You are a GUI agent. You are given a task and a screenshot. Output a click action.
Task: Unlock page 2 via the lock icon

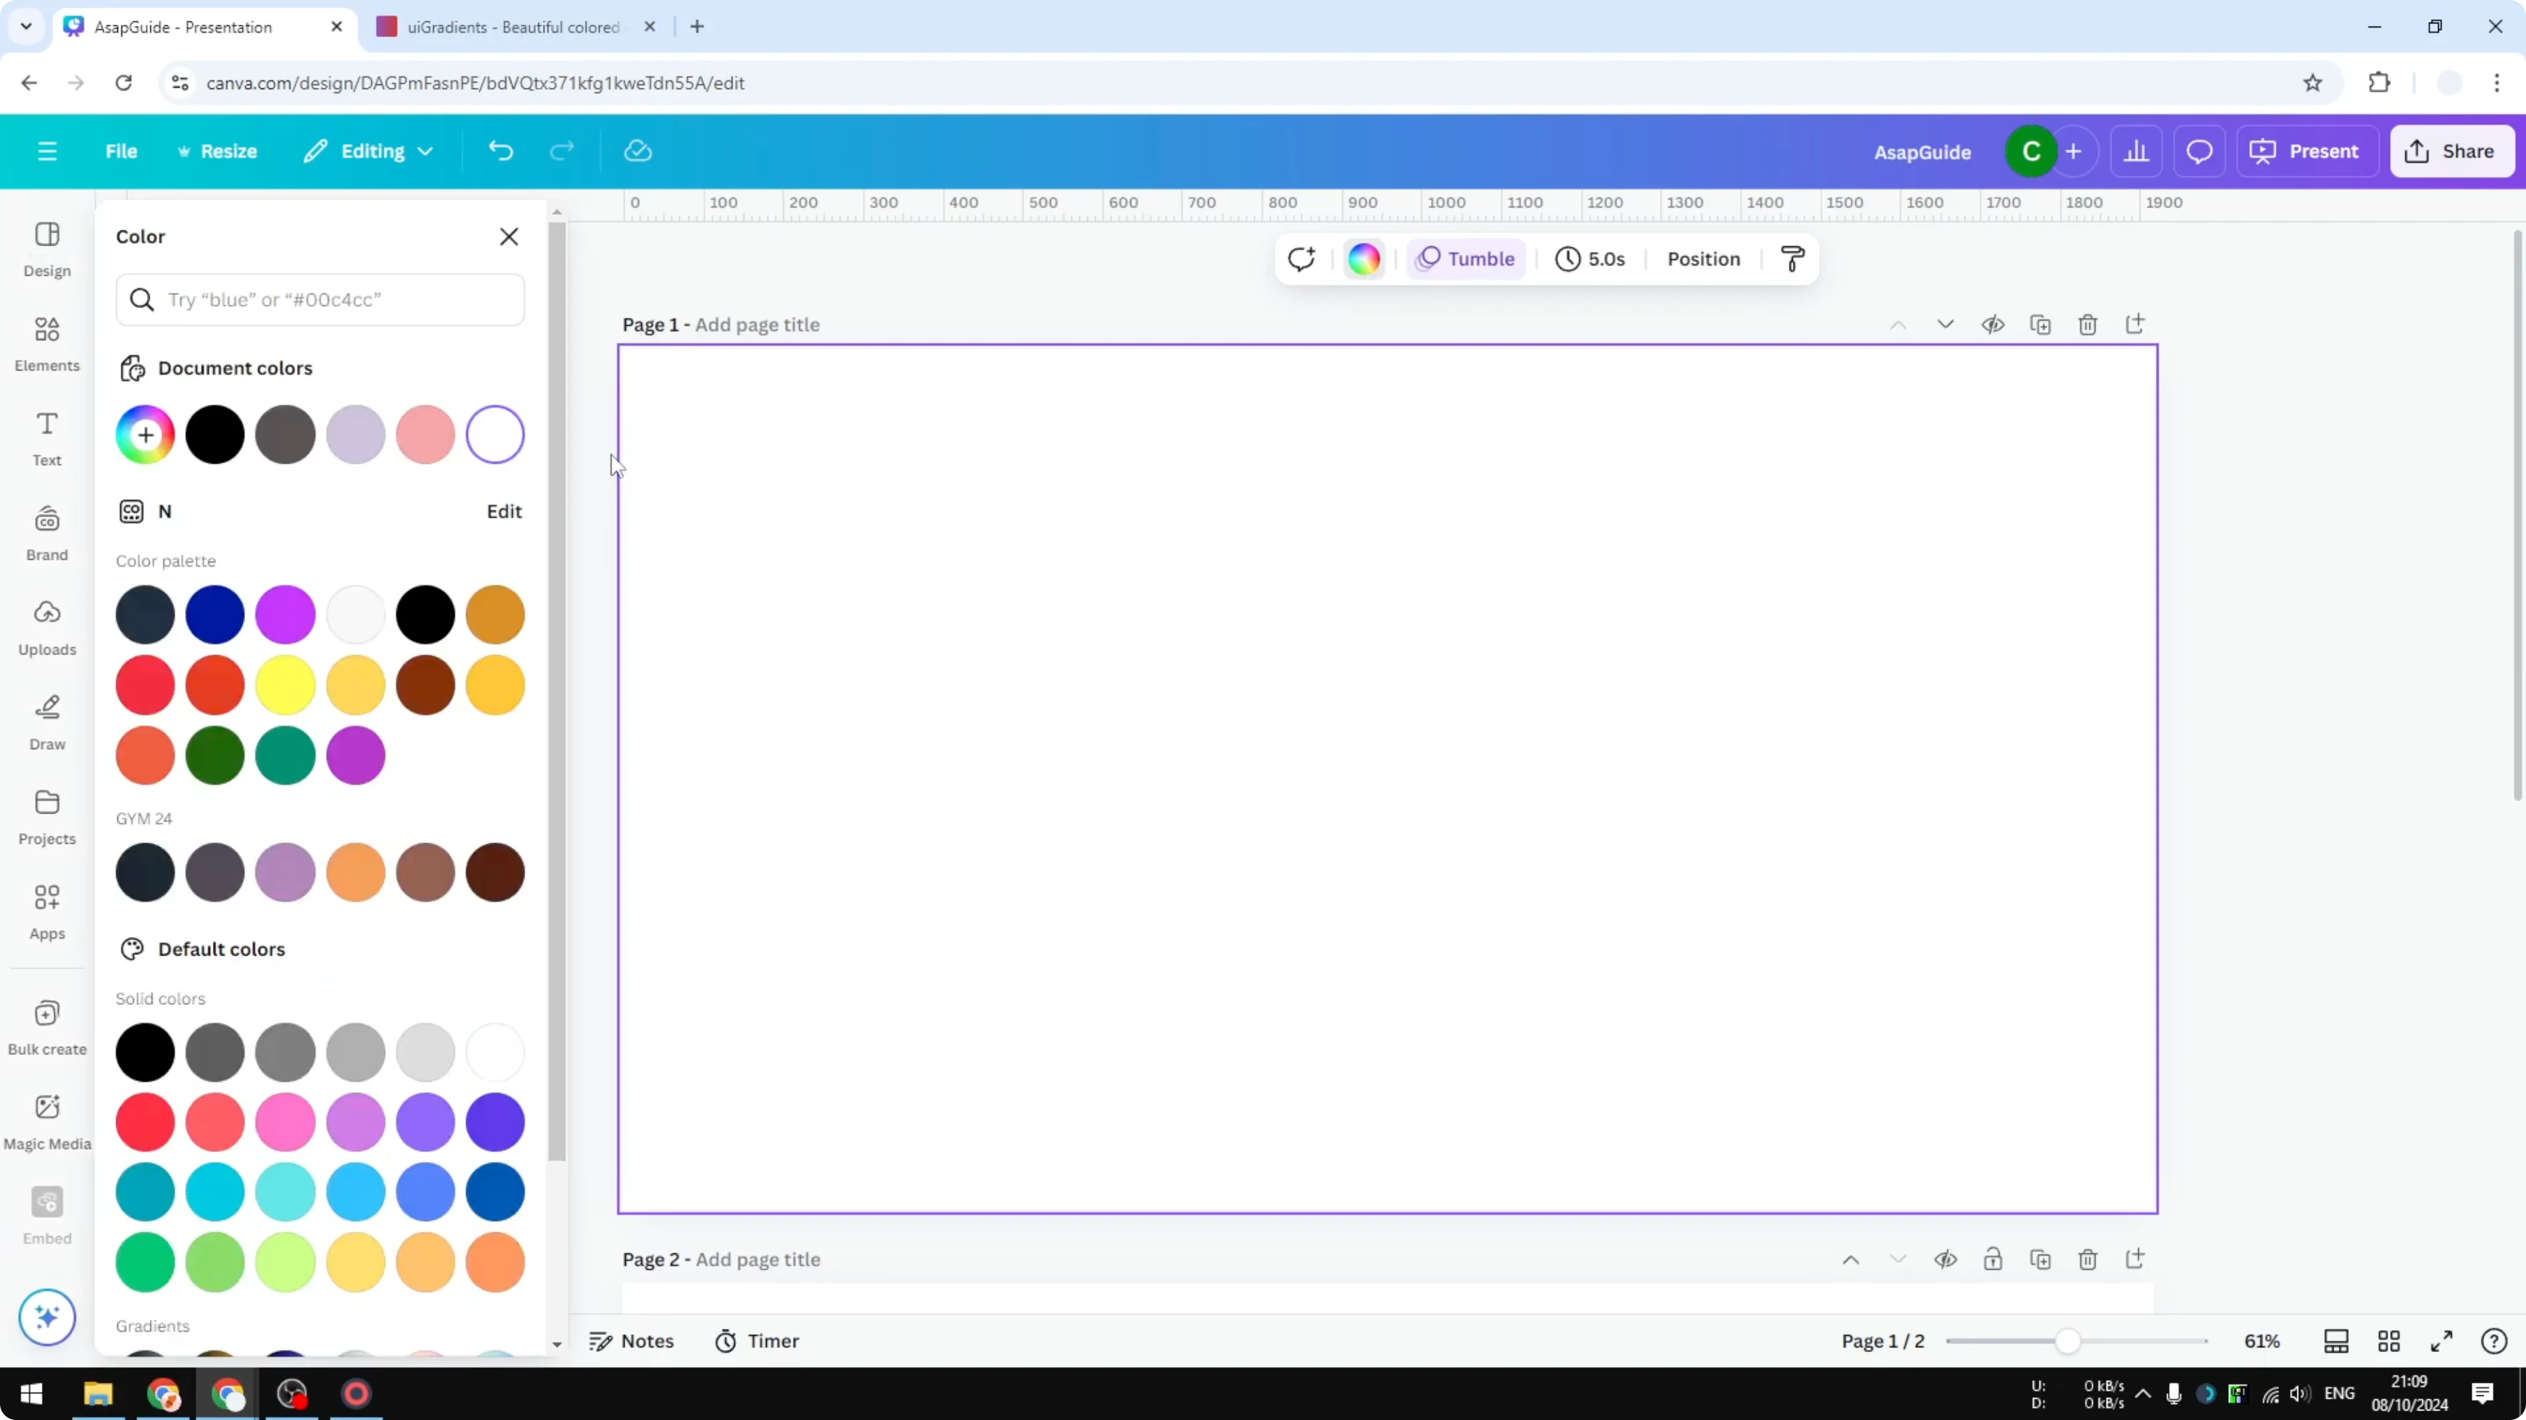click(1993, 1260)
